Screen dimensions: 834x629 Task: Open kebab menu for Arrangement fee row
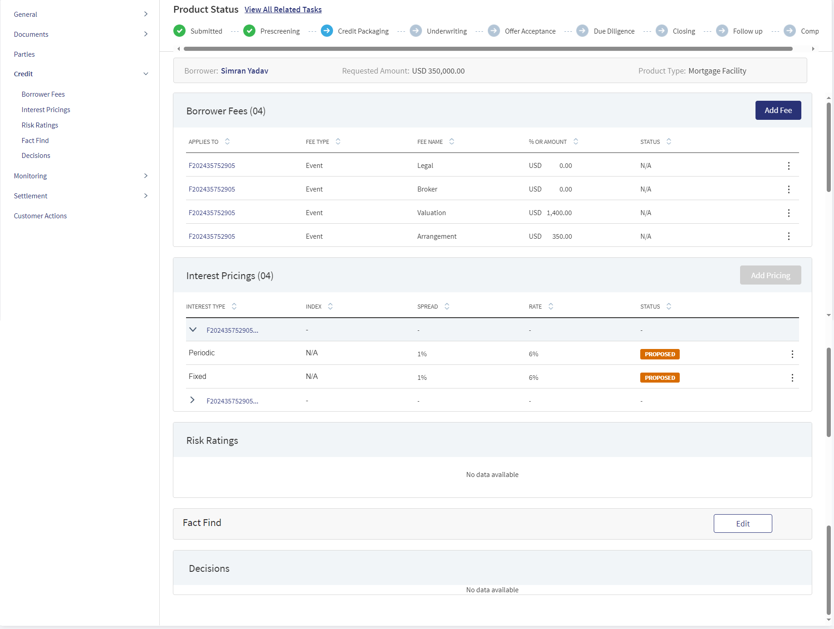pos(789,236)
